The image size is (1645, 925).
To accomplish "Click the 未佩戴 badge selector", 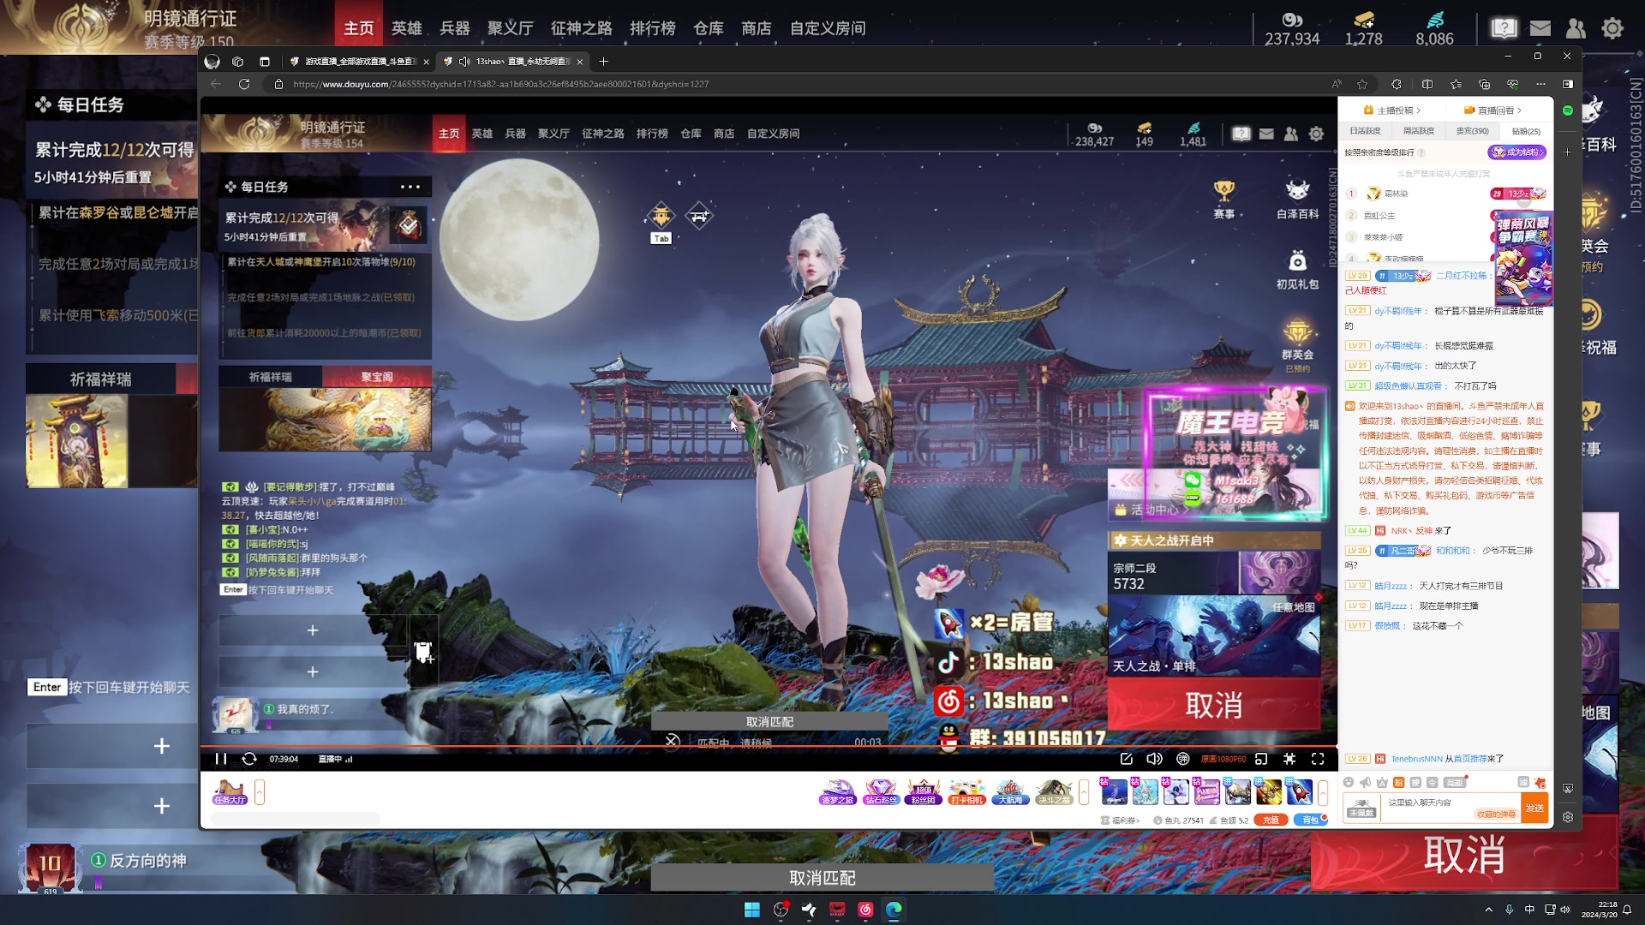I will point(1361,808).
